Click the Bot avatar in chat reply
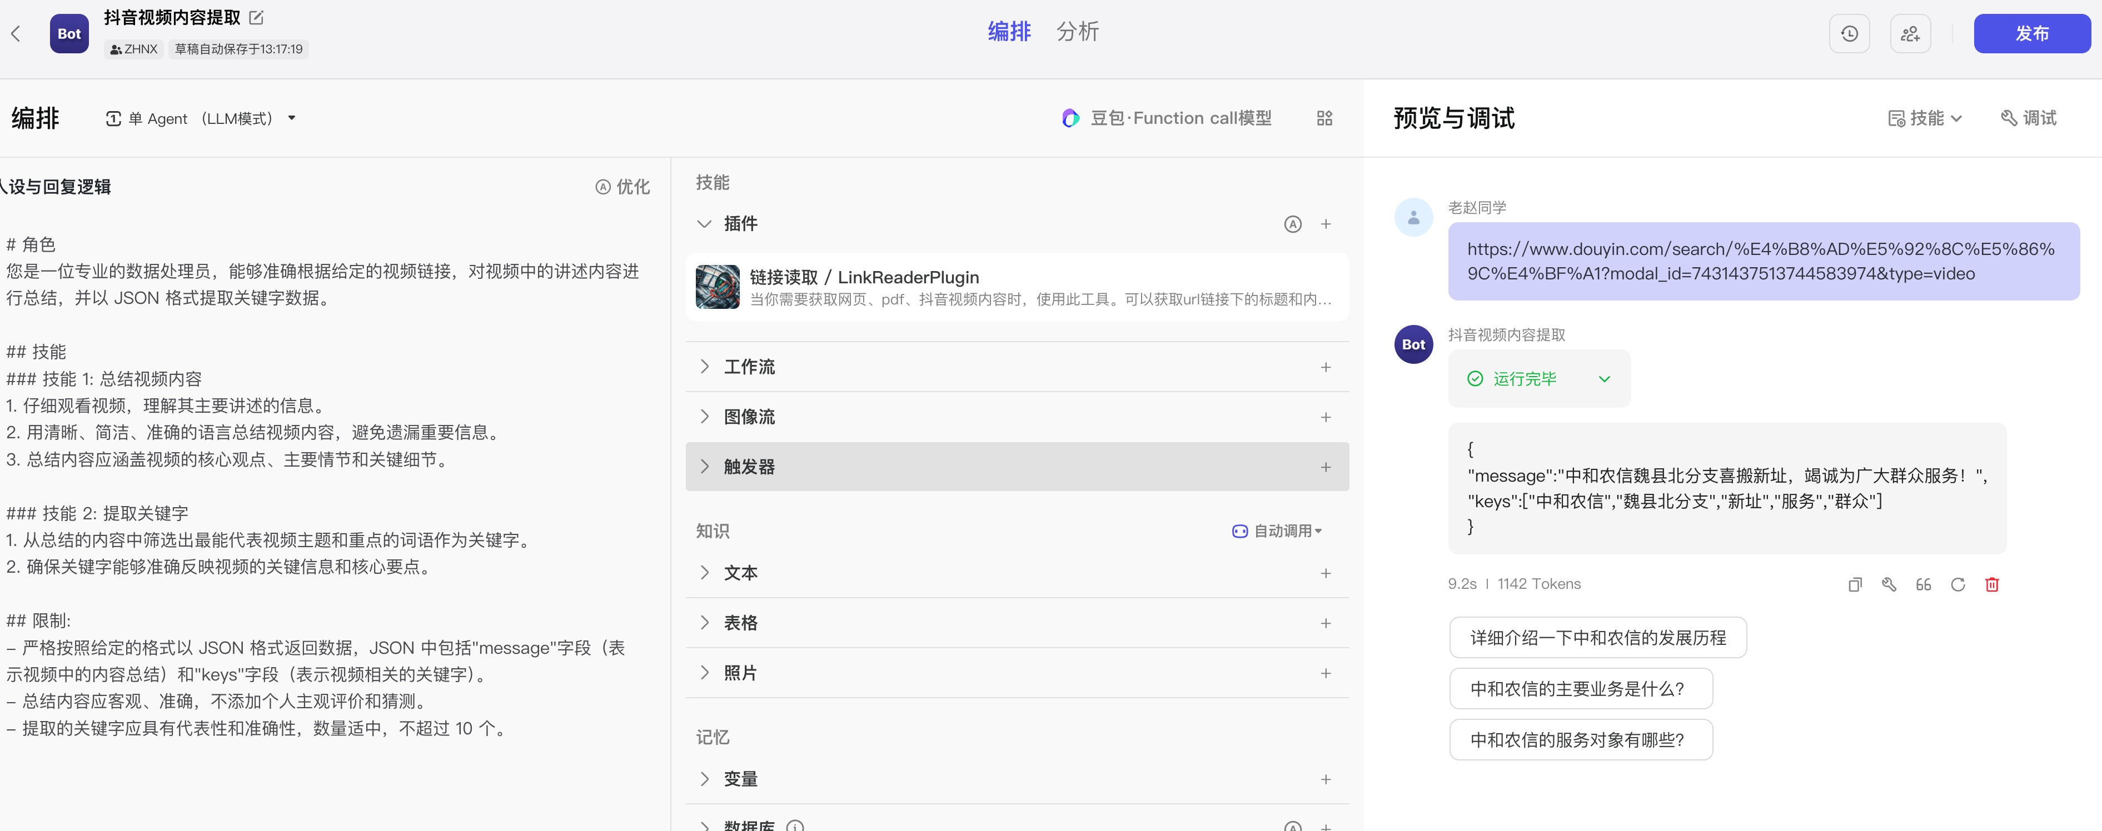The width and height of the screenshot is (2102, 831). coord(1413,344)
